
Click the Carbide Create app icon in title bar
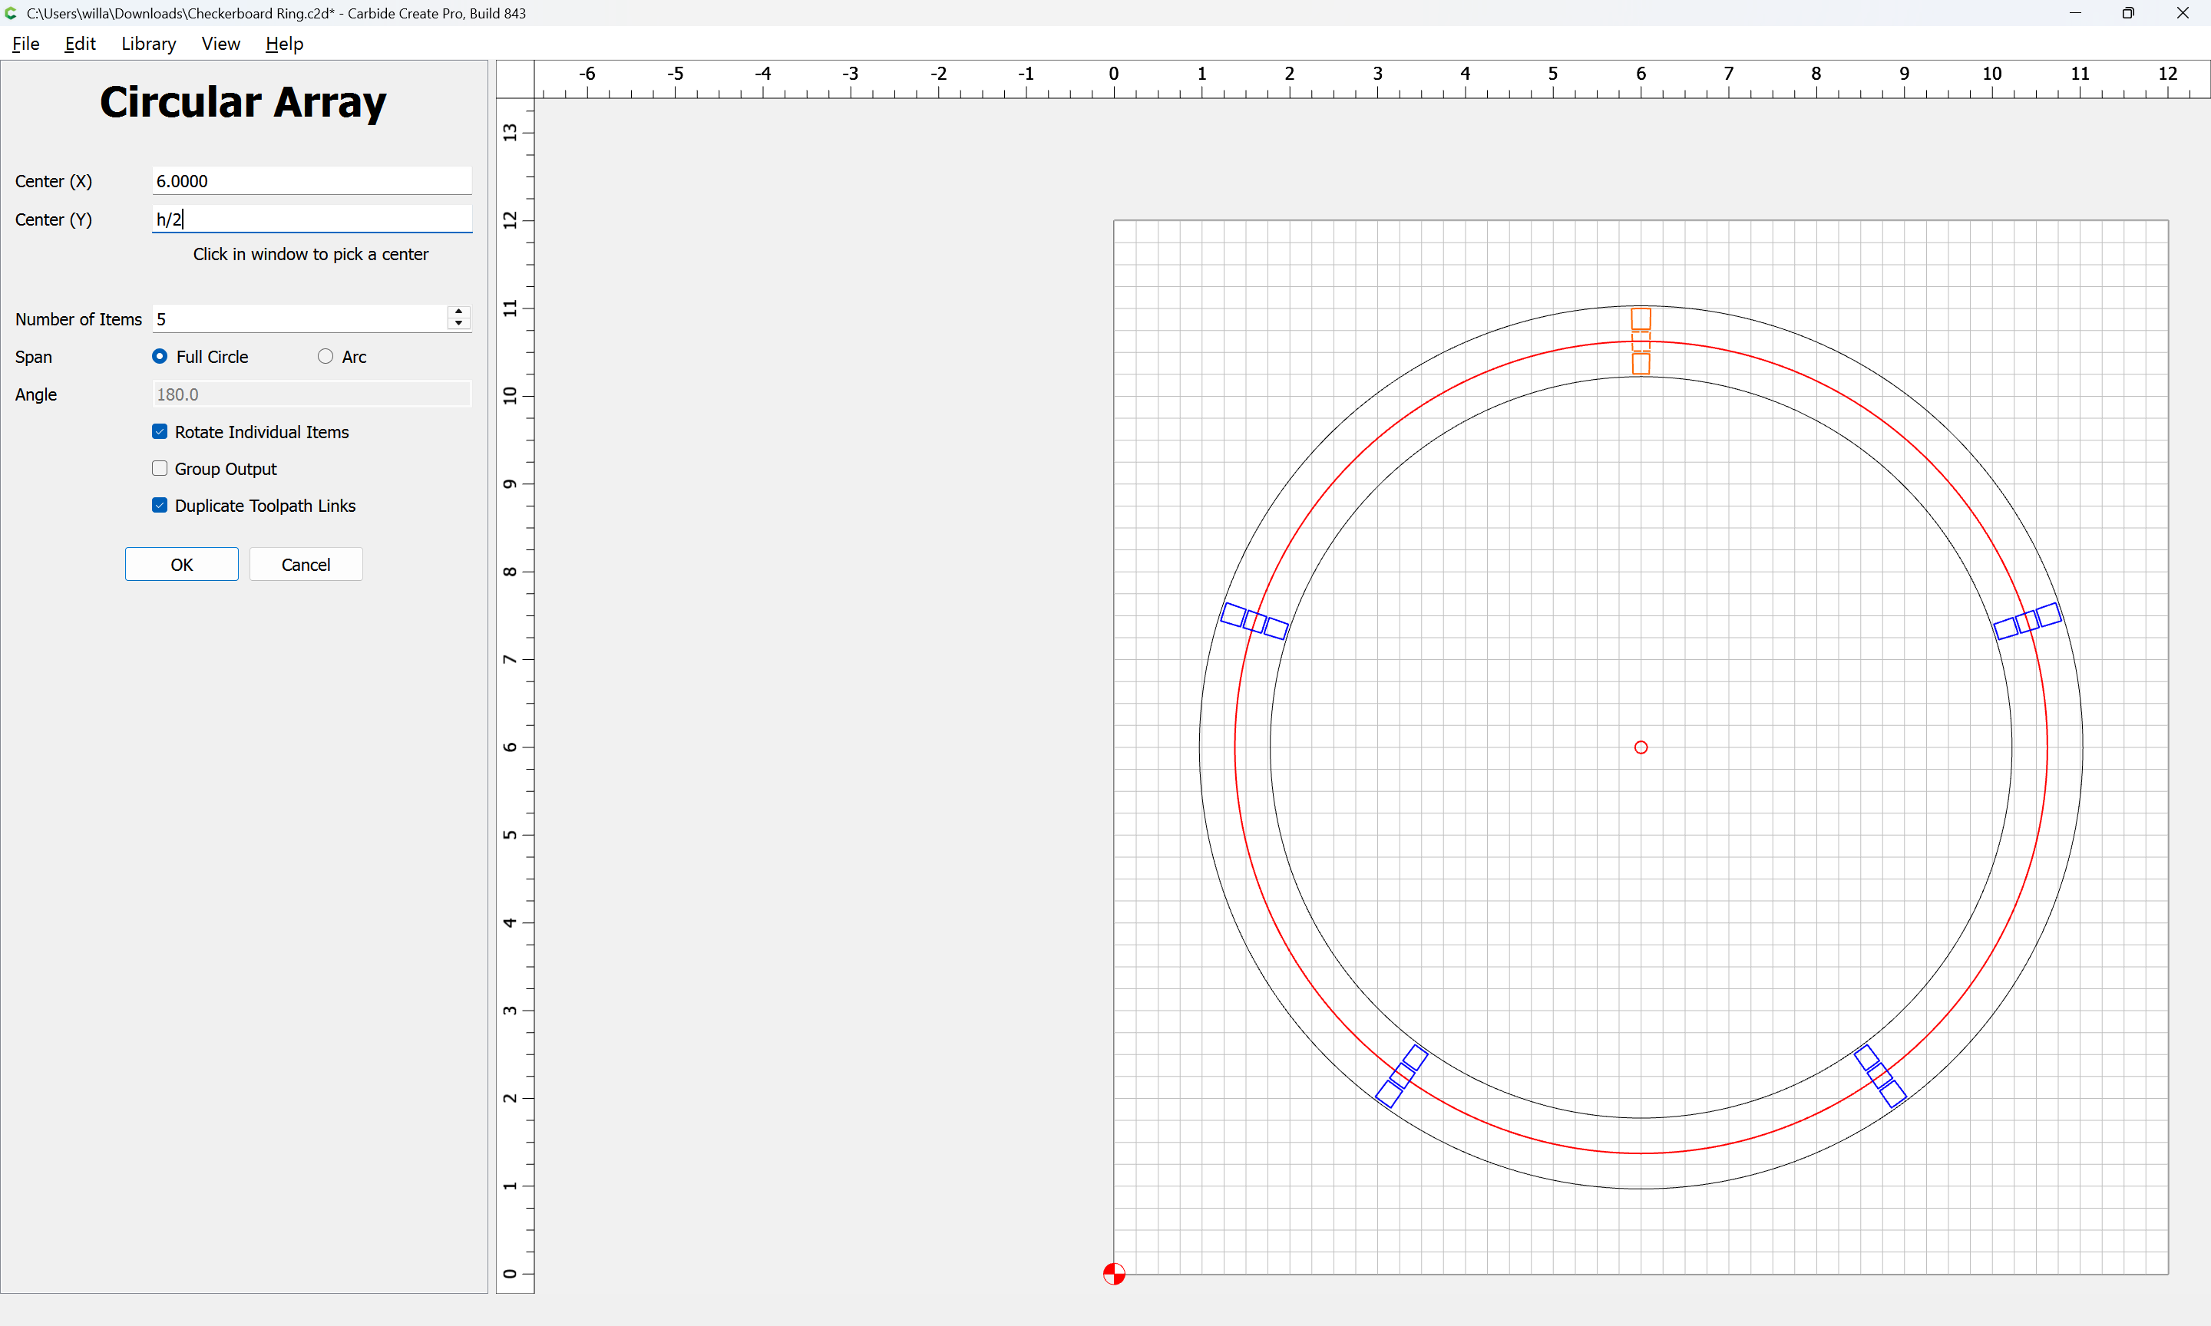(11, 12)
